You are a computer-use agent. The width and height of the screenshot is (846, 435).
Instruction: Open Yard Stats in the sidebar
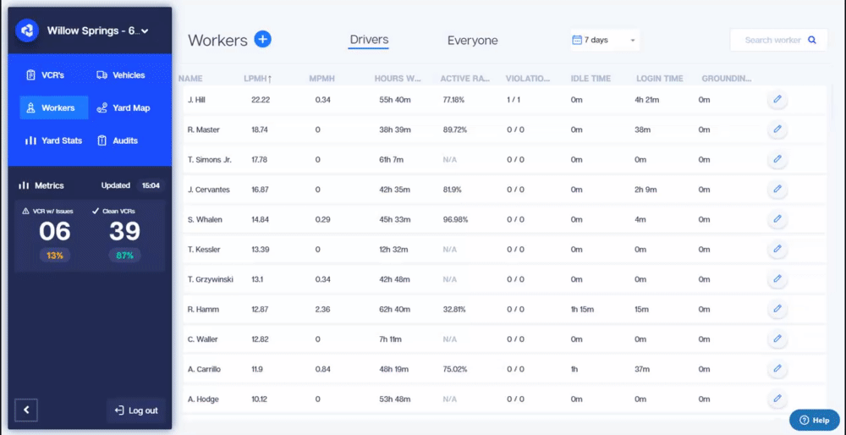[x=53, y=140]
